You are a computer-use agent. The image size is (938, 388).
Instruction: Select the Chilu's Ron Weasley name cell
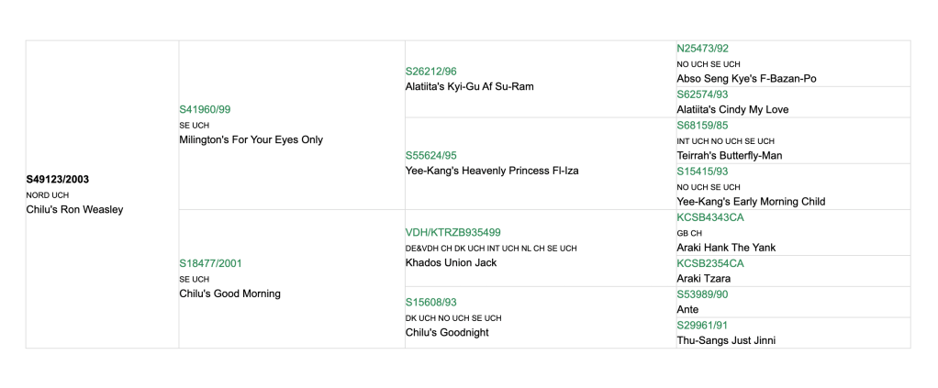tap(74, 209)
